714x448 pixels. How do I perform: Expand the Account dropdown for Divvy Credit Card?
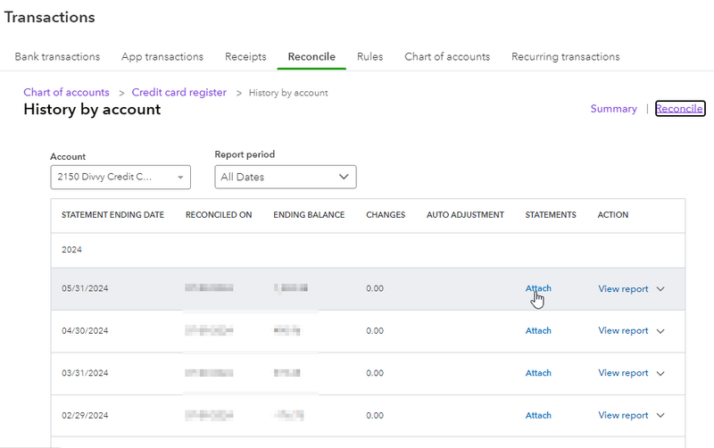(x=120, y=177)
